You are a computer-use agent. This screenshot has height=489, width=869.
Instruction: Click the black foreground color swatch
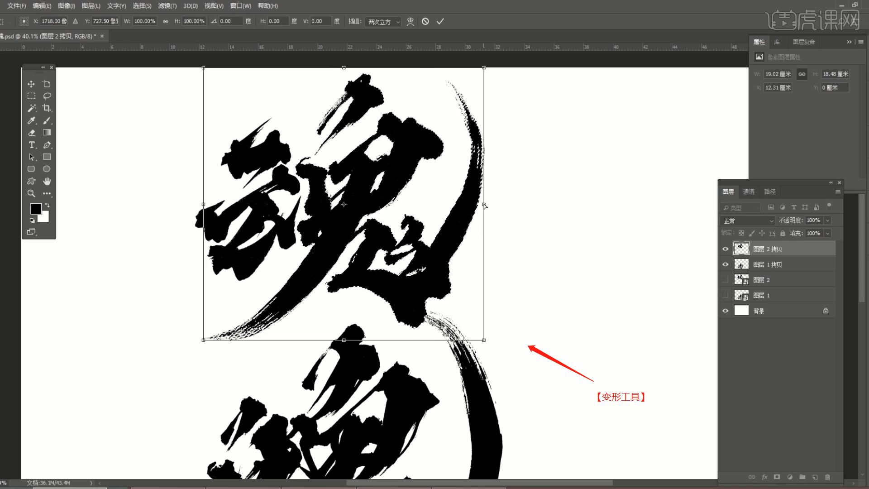coord(36,209)
